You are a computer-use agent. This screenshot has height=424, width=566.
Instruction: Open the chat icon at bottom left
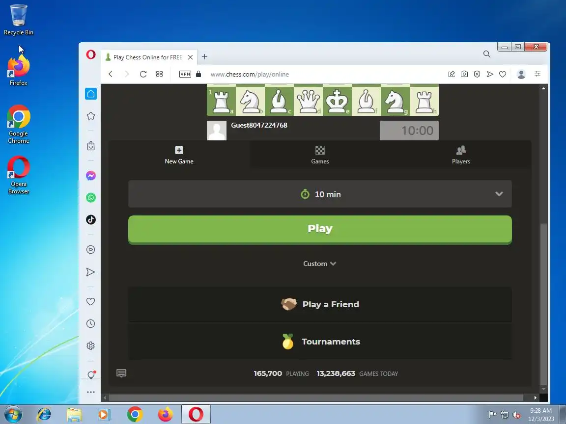click(x=121, y=373)
